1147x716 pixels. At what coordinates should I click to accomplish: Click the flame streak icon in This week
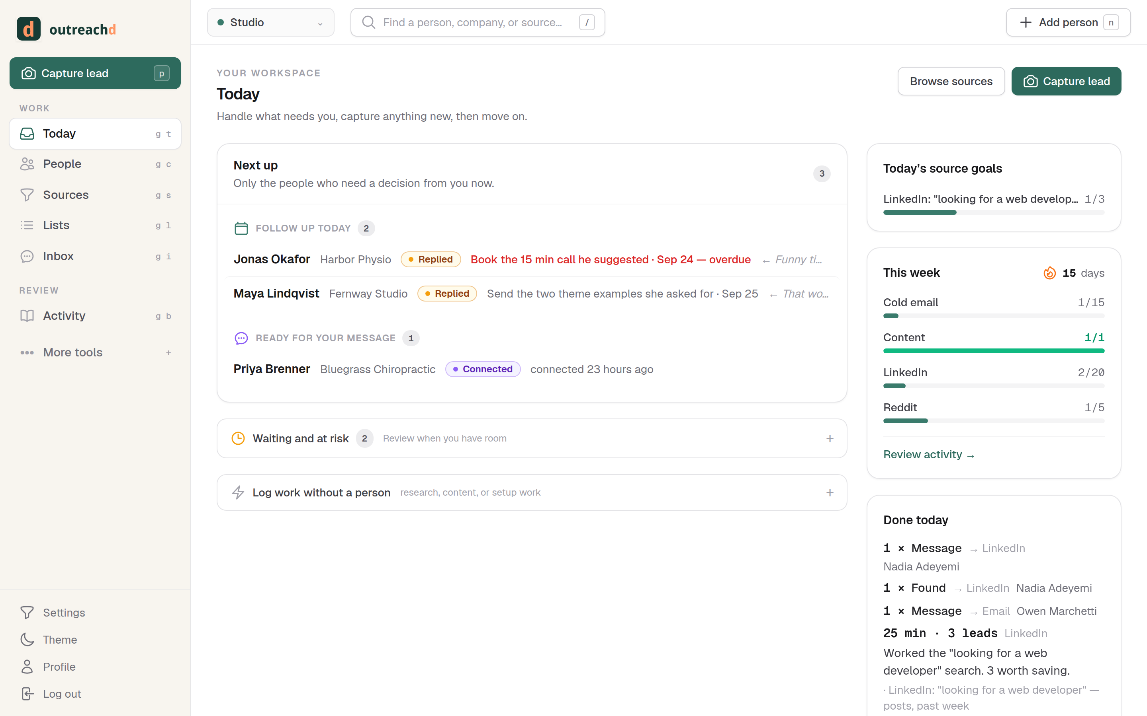pos(1049,273)
